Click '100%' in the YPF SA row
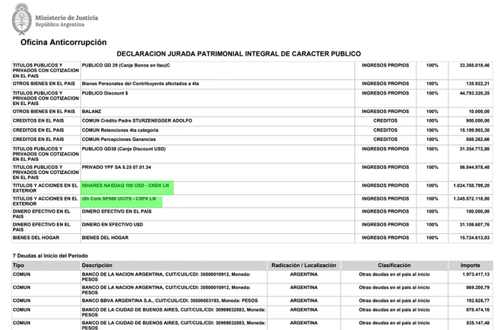This screenshot has height=330, width=501. [x=432, y=167]
